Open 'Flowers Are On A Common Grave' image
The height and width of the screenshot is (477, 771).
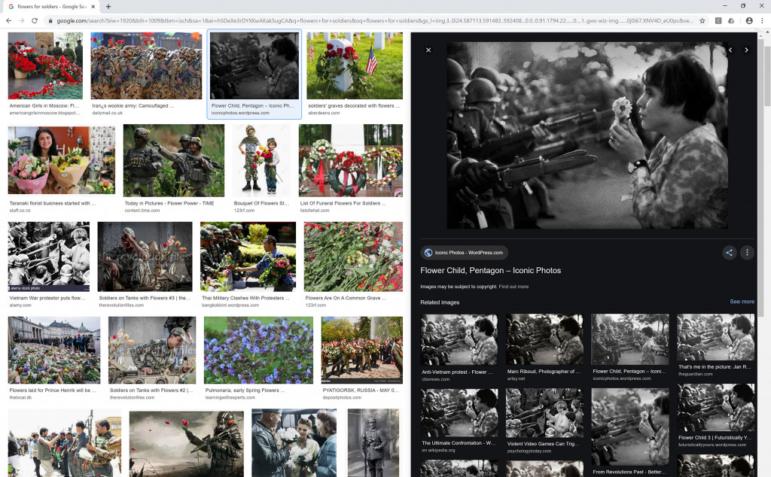tap(353, 257)
